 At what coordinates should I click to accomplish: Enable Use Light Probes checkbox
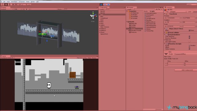[189, 41]
